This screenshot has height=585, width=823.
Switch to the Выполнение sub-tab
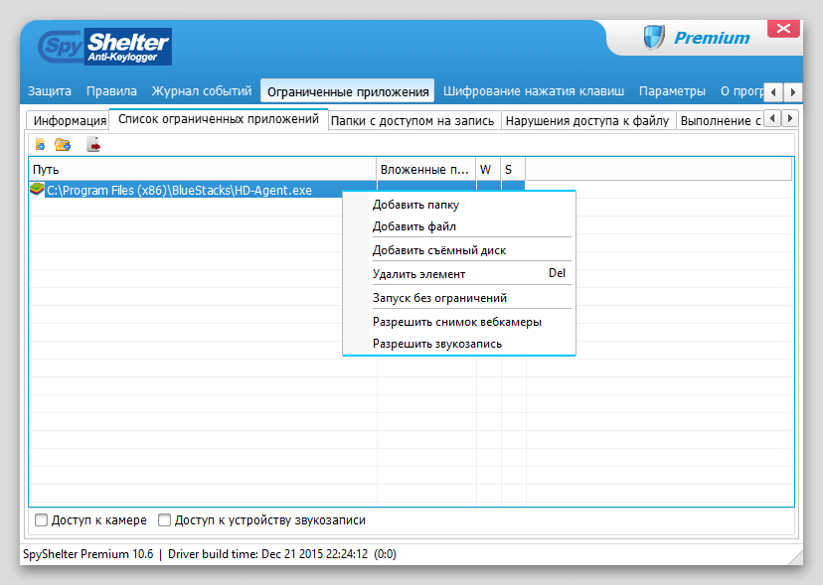[720, 120]
